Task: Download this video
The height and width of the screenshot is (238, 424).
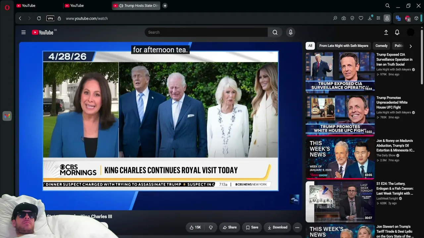Action: click(278, 227)
